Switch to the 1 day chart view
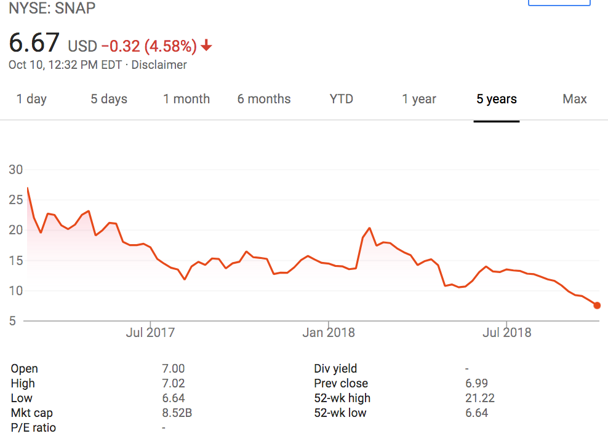 [x=31, y=98]
